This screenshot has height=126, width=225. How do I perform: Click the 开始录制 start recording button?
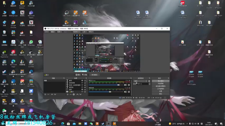coord(161,83)
